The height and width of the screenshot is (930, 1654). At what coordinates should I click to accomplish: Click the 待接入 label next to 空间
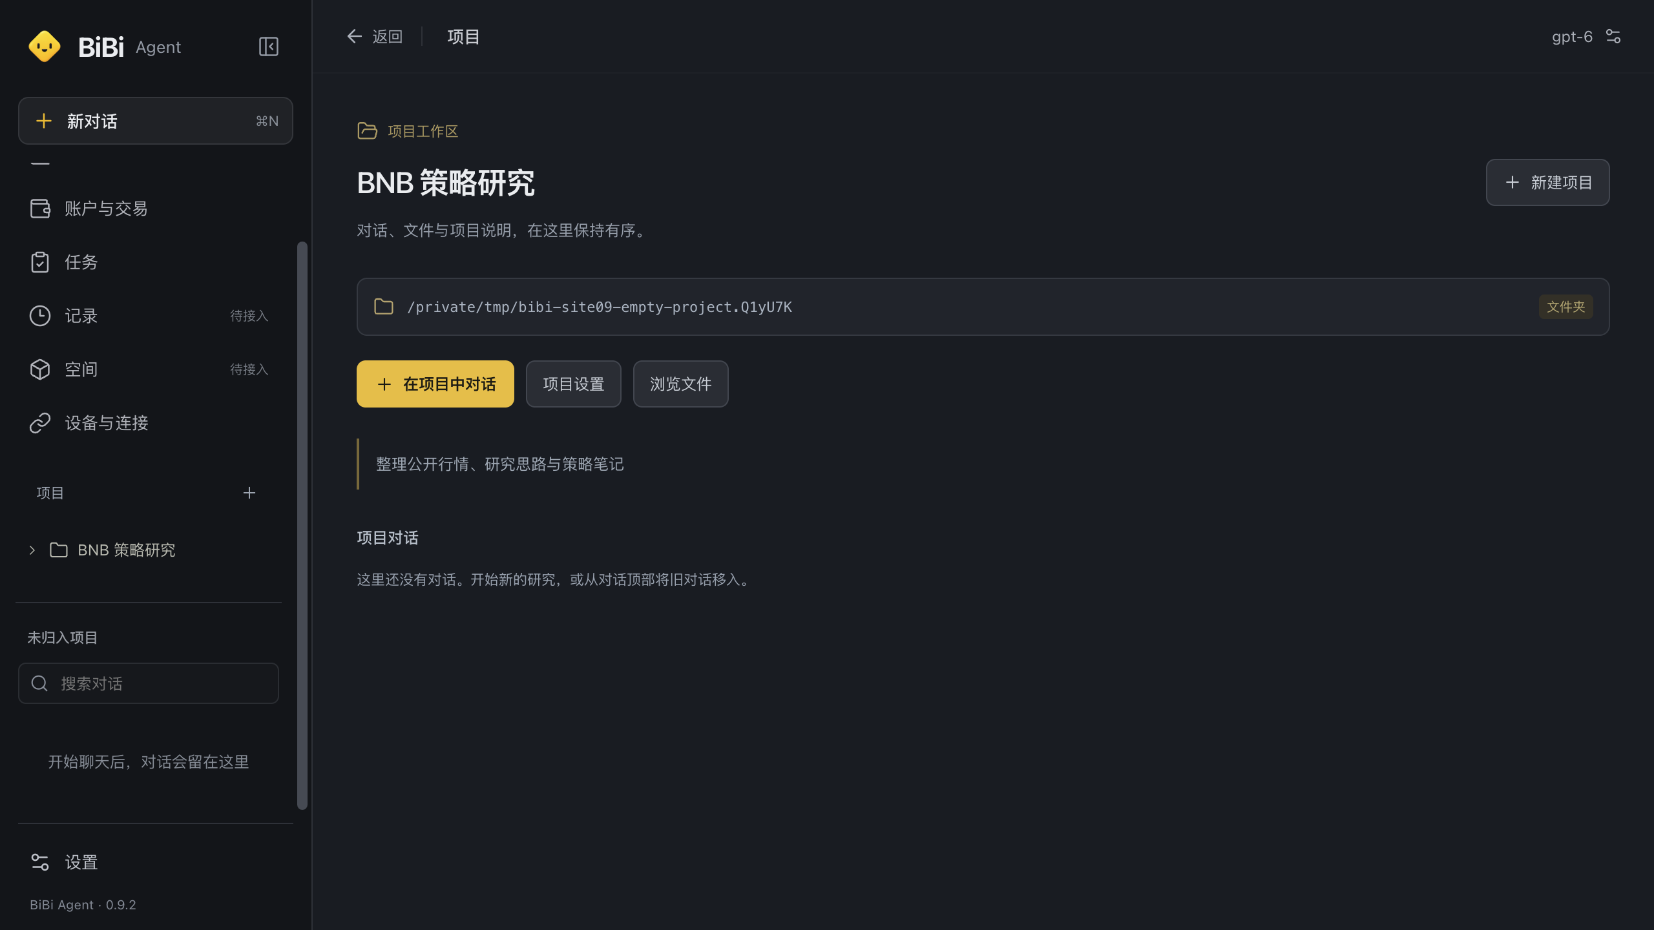249,369
